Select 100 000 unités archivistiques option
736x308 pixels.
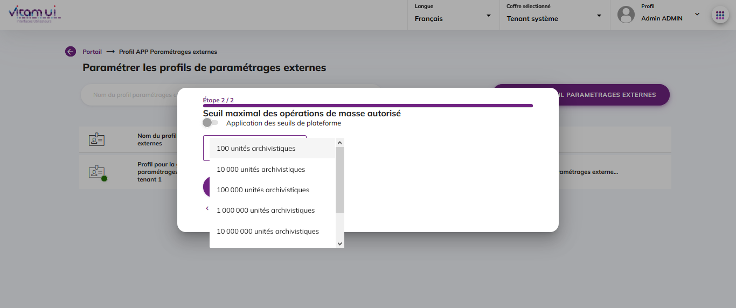pyautogui.click(x=263, y=190)
